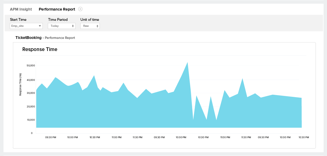Click the Time Period label
Viewport: 327px width, 156px height.
[58, 20]
